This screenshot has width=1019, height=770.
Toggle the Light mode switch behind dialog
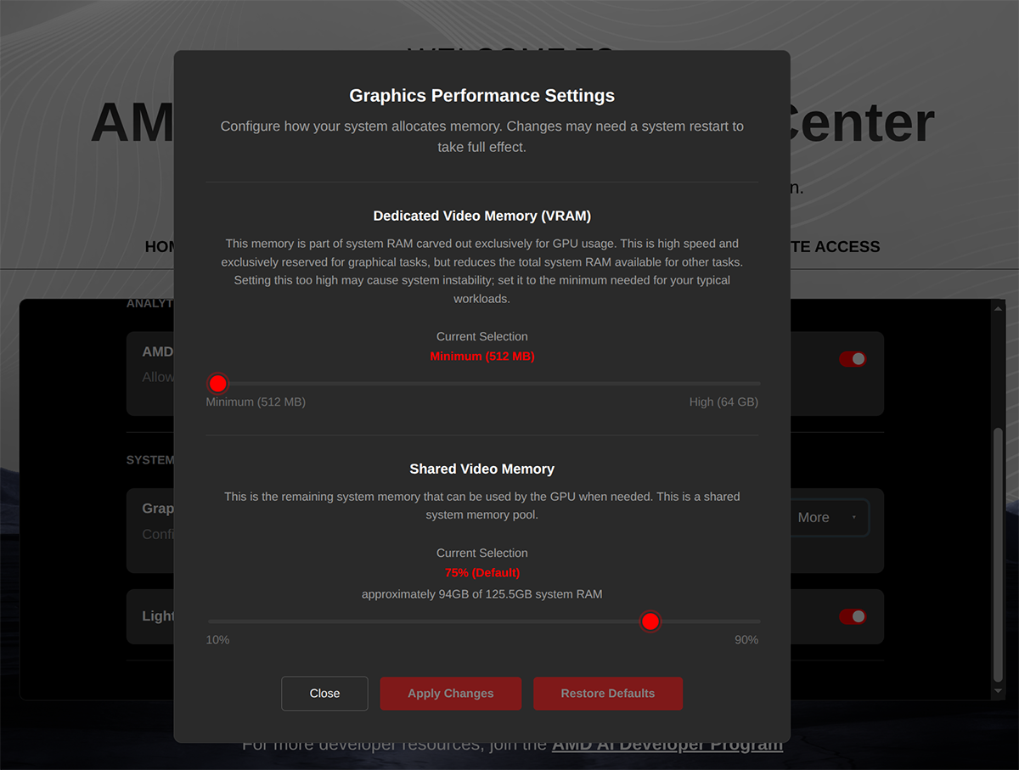pos(853,616)
